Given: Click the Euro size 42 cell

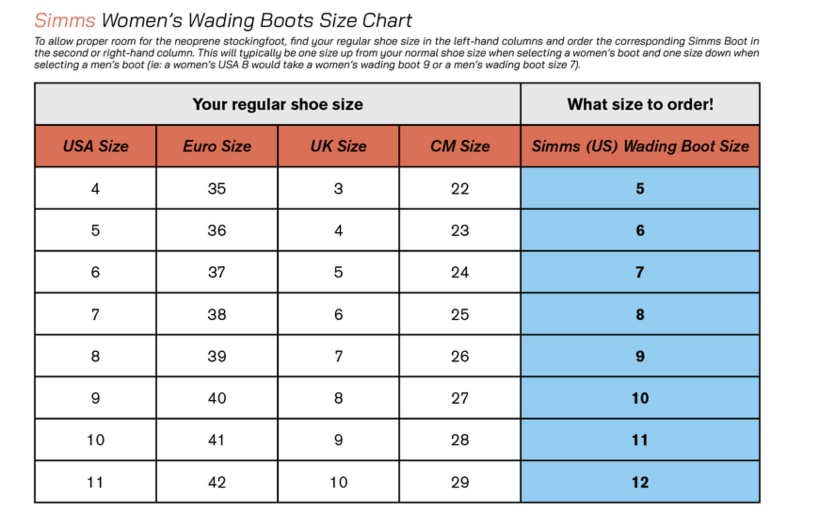Looking at the screenshot, I should point(217,482).
